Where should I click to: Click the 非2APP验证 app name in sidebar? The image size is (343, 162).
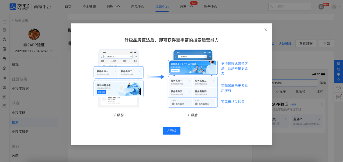(x=34, y=45)
